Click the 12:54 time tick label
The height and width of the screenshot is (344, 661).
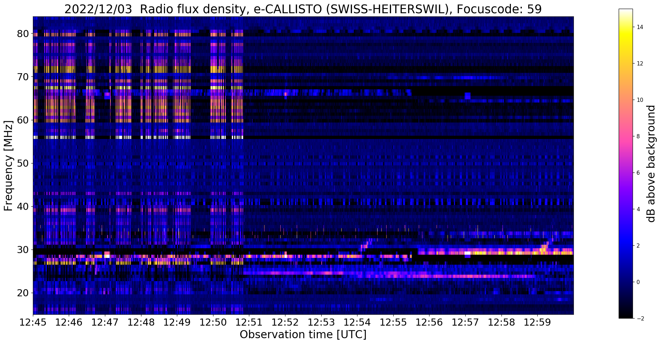click(x=357, y=322)
